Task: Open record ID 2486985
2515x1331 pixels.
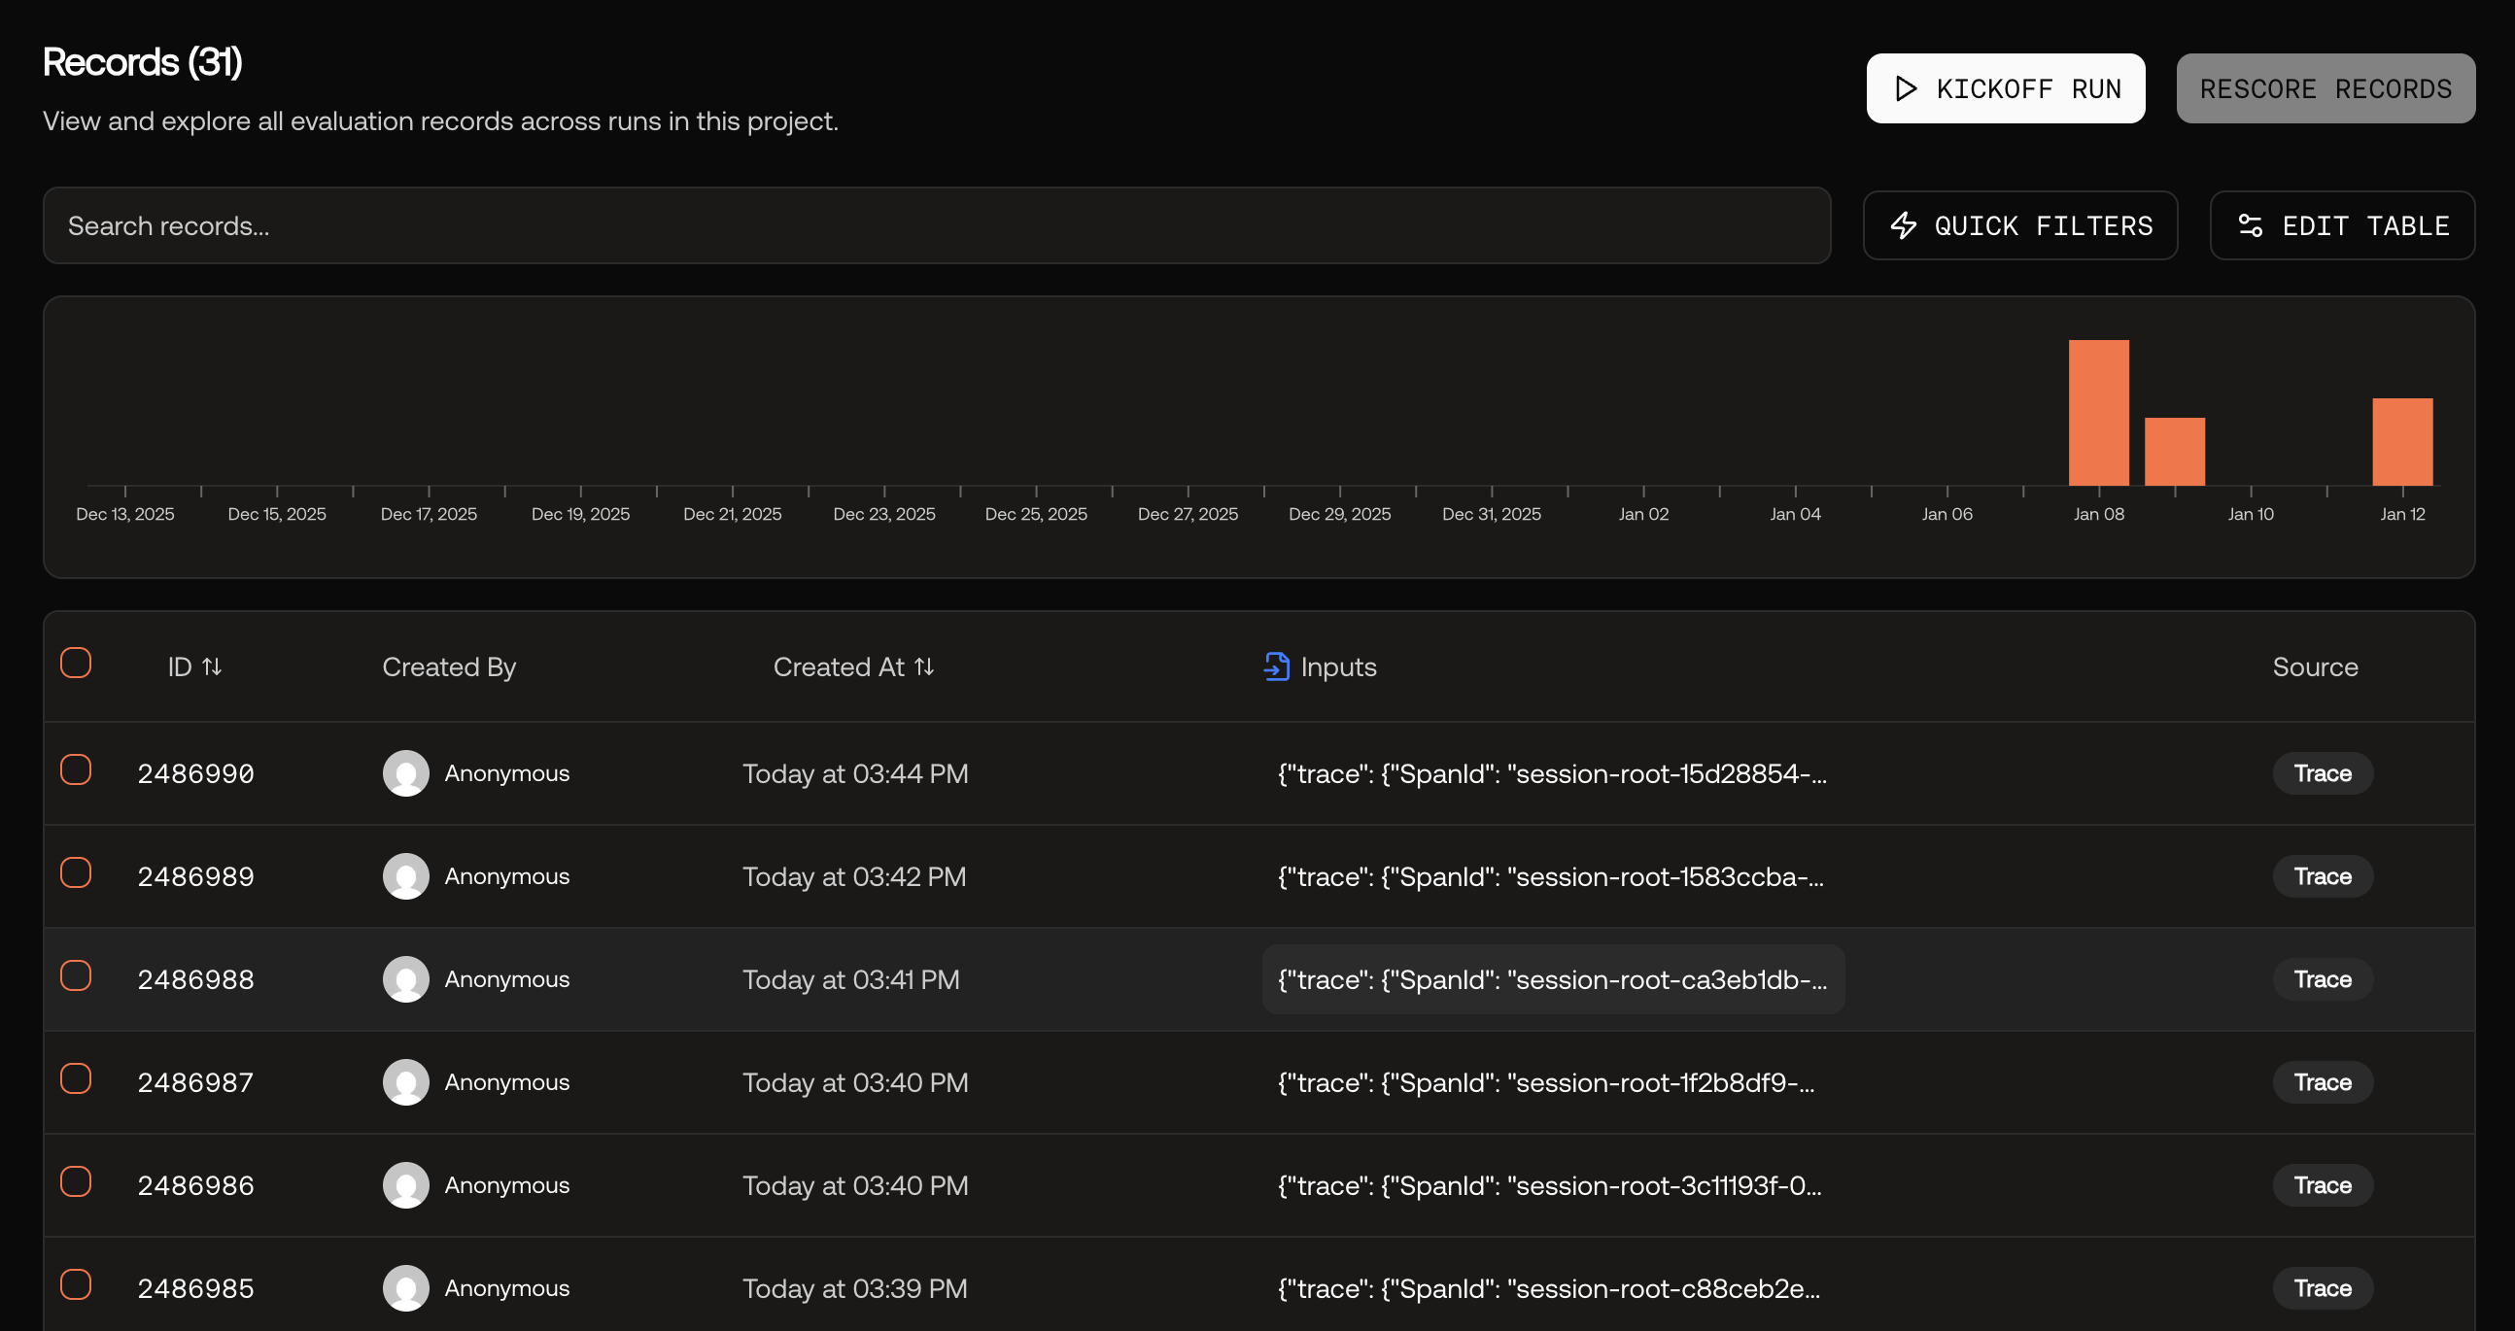Action: tap(195, 1288)
